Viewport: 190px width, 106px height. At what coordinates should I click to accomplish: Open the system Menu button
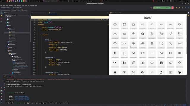coord(3,1)
